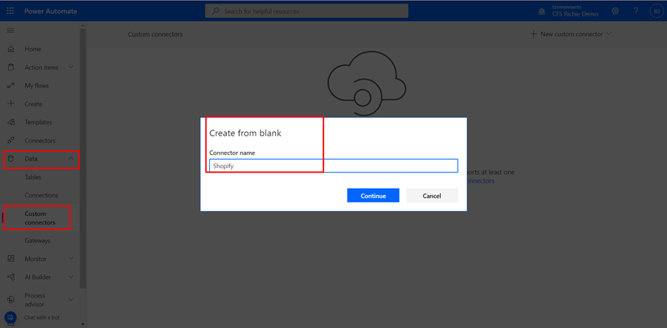The image size is (667, 328).
Task: Open Connections under Data
Action: point(41,195)
